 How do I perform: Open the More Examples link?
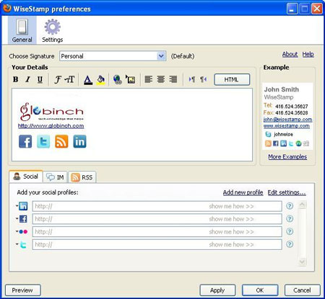click(287, 157)
